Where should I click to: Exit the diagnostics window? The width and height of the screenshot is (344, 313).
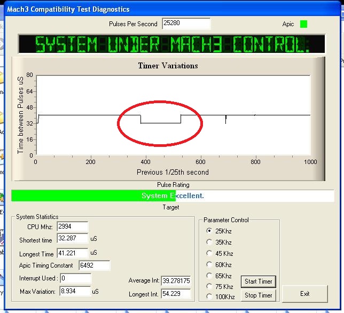click(x=304, y=294)
